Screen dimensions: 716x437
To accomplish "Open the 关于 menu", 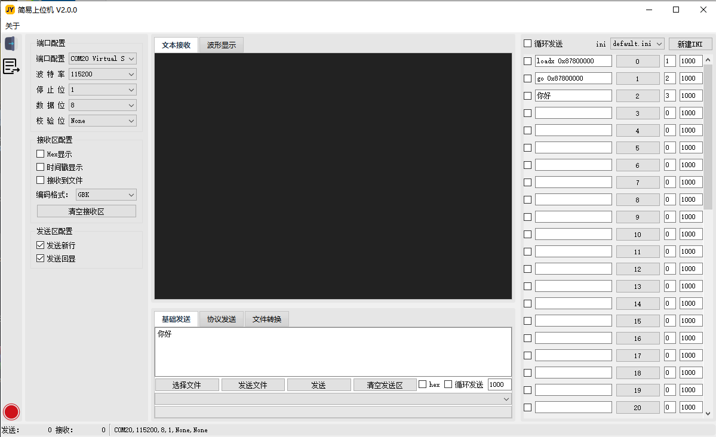I will (12, 26).
